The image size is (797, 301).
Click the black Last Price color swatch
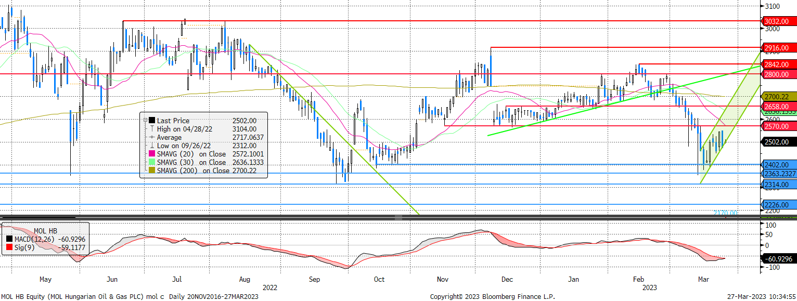pos(152,121)
